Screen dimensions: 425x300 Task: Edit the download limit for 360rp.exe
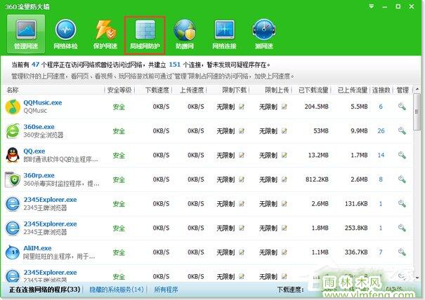point(242,179)
